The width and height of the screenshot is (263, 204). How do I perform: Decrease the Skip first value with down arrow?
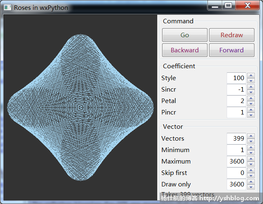point(251,175)
